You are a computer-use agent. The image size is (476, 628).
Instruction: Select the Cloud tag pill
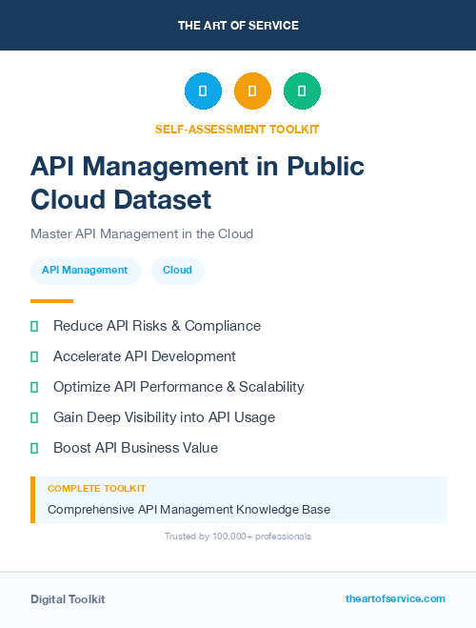coord(178,271)
